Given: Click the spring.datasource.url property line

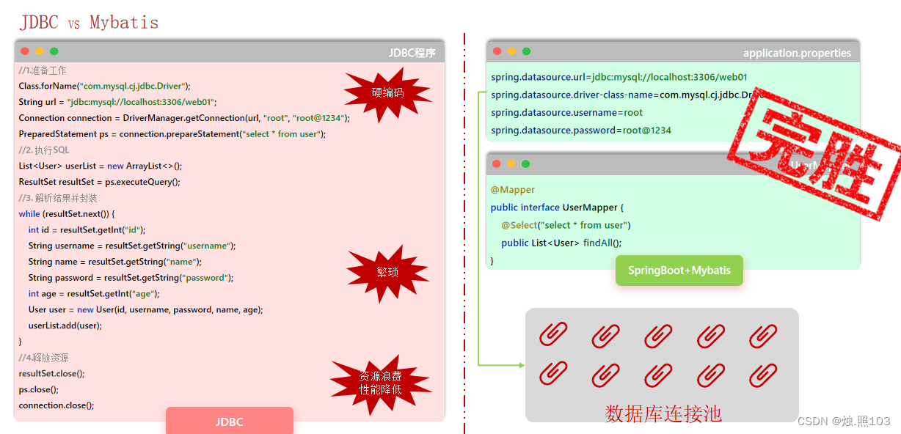Looking at the screenshot, I should [x=619, y=77].
